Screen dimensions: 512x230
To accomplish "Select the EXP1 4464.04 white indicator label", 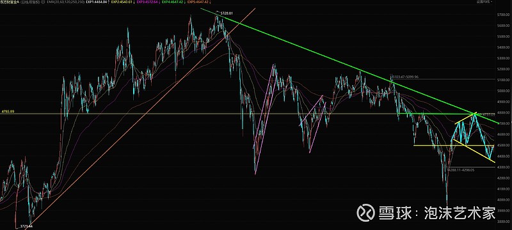I will [x=97, y=2].
